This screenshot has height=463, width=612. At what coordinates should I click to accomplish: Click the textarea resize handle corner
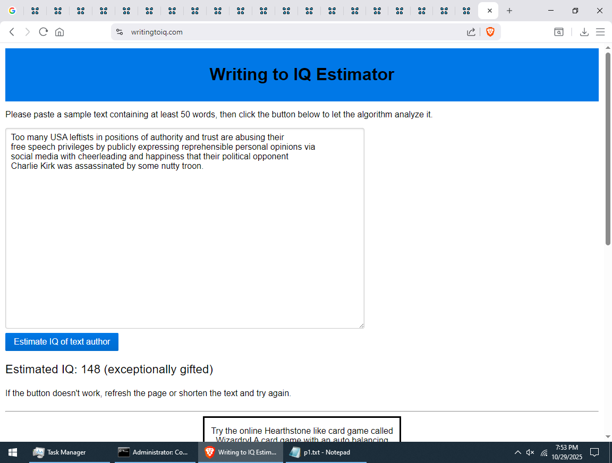[361, 325]
